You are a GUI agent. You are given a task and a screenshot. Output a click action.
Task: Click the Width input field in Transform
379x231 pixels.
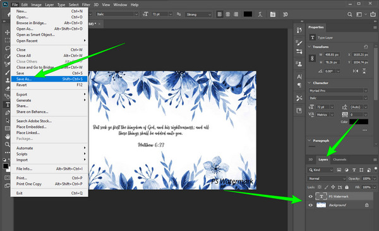pyautogui.click(x=332, y=54)
